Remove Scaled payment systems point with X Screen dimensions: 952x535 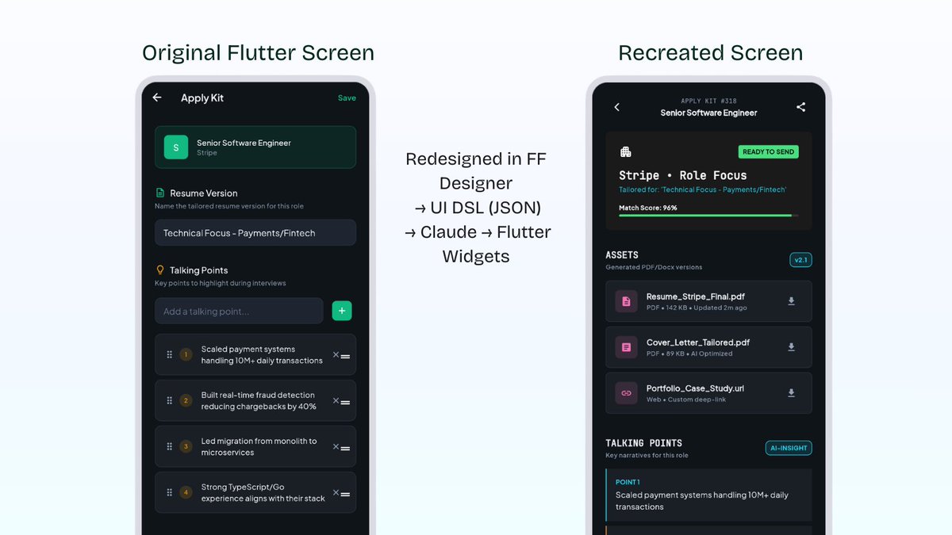coord(336,354)
